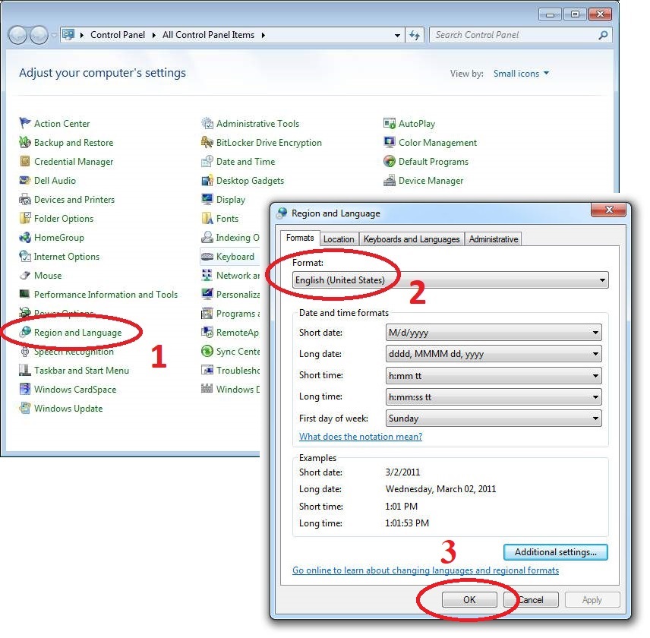Screen dimensions: 650x638
Task: Click the Sync Center icon
Action: pos(207,351)
